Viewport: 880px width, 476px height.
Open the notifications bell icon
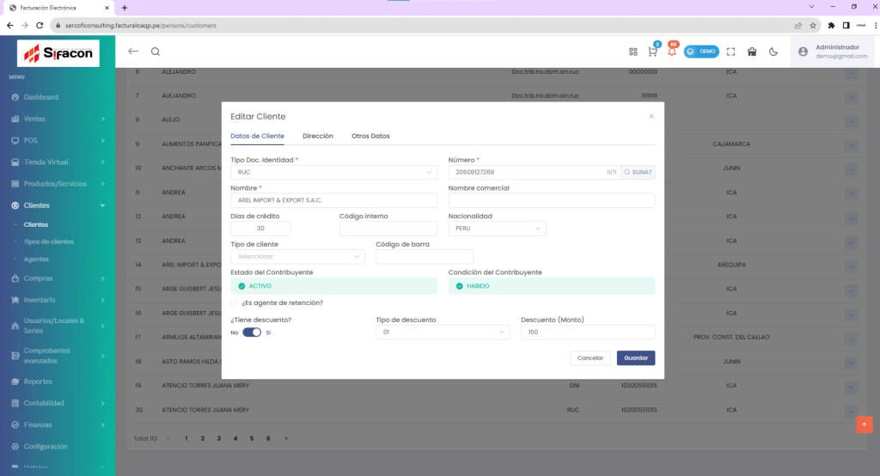point(671,52)
